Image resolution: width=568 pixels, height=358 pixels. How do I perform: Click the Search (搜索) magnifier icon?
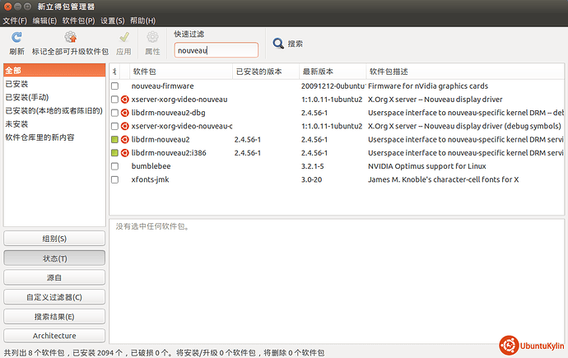coord(278,44)
